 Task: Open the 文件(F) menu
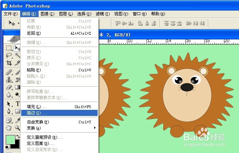click(x=11, y=14)
